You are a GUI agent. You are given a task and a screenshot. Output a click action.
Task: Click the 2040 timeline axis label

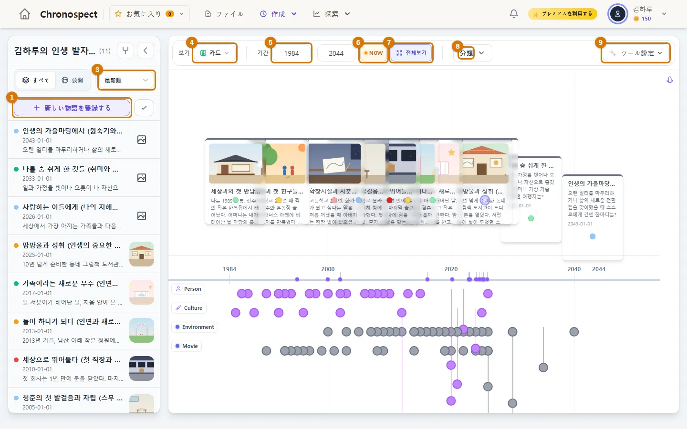tap(574, 269)
